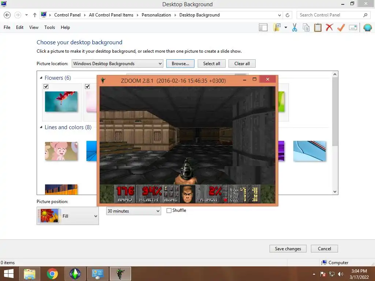375x281 pixels.
Task: Toggle the preview pane layout icon
Action: (x=263, y=27)
